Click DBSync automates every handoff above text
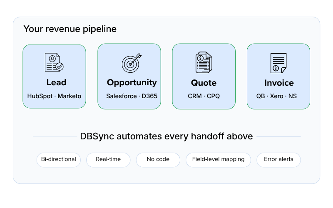This screenshot has height=208, width=333. [166, 136]
